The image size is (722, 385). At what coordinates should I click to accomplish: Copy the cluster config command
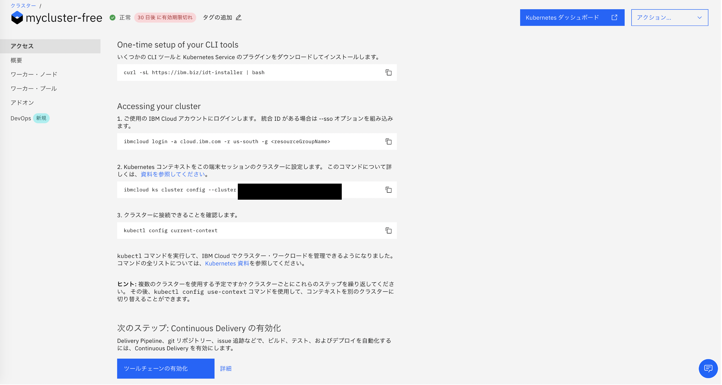pos(389,190)
